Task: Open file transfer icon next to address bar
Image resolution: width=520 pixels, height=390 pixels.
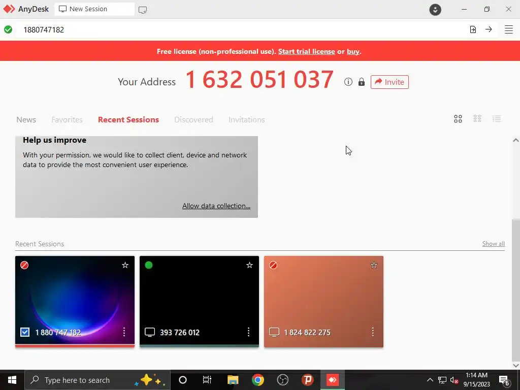Action: pyautogui.click(x=473, y=29)
